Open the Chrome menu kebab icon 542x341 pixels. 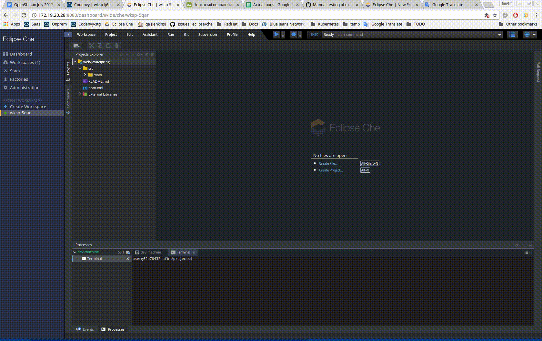click(x=536, y=15)
